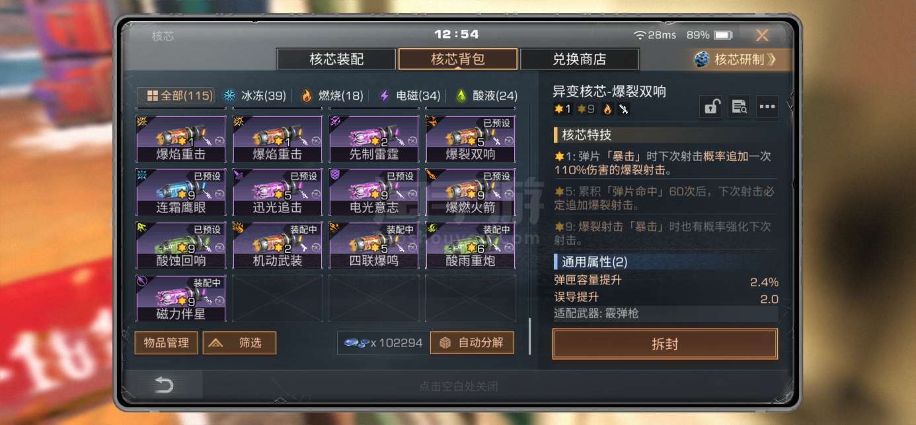Open the core details search icon
This screenshot has height=425, width=916.
[739, 106]
